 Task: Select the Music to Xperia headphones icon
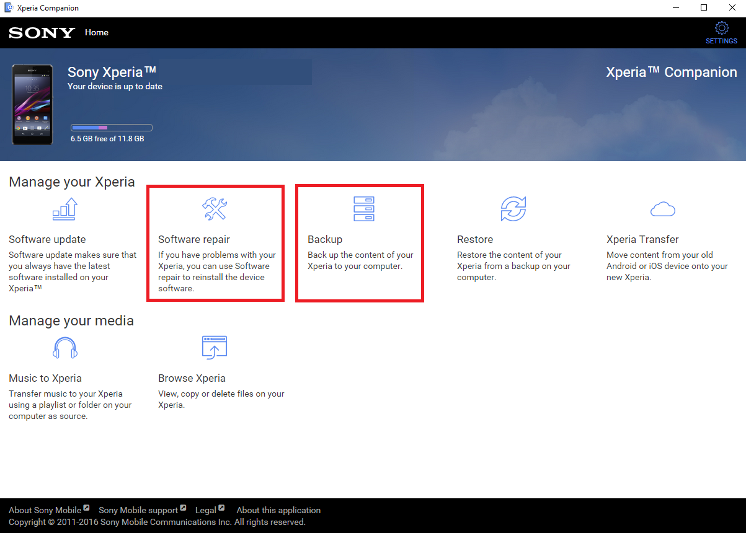coord(64,348)
